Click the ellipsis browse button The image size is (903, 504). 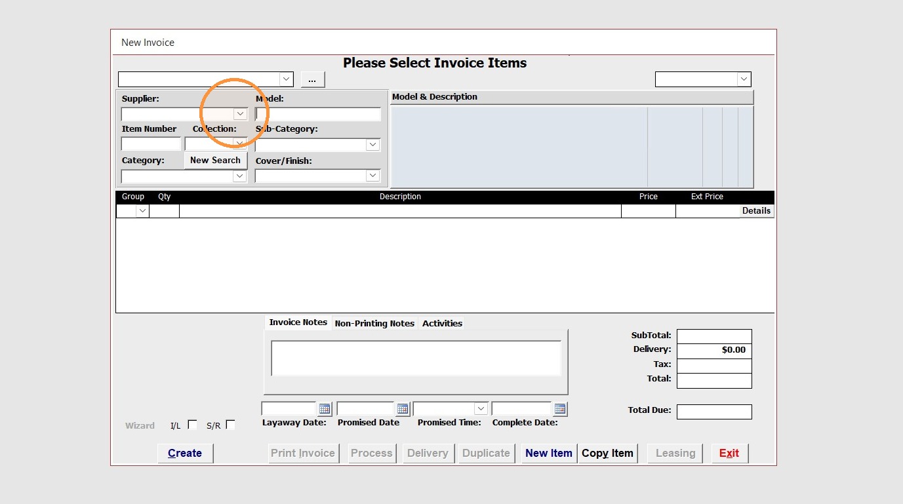click(312, 79)
